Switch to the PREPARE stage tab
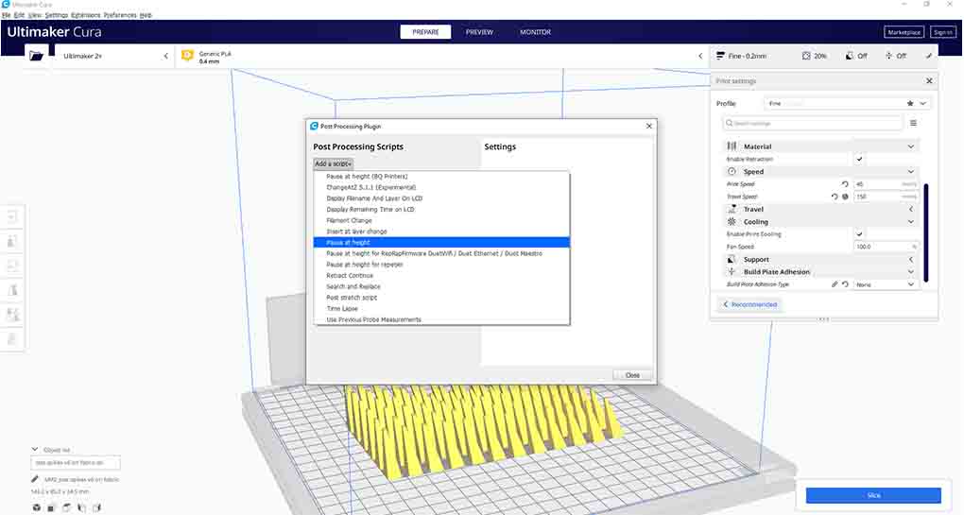 coord(425,32)
